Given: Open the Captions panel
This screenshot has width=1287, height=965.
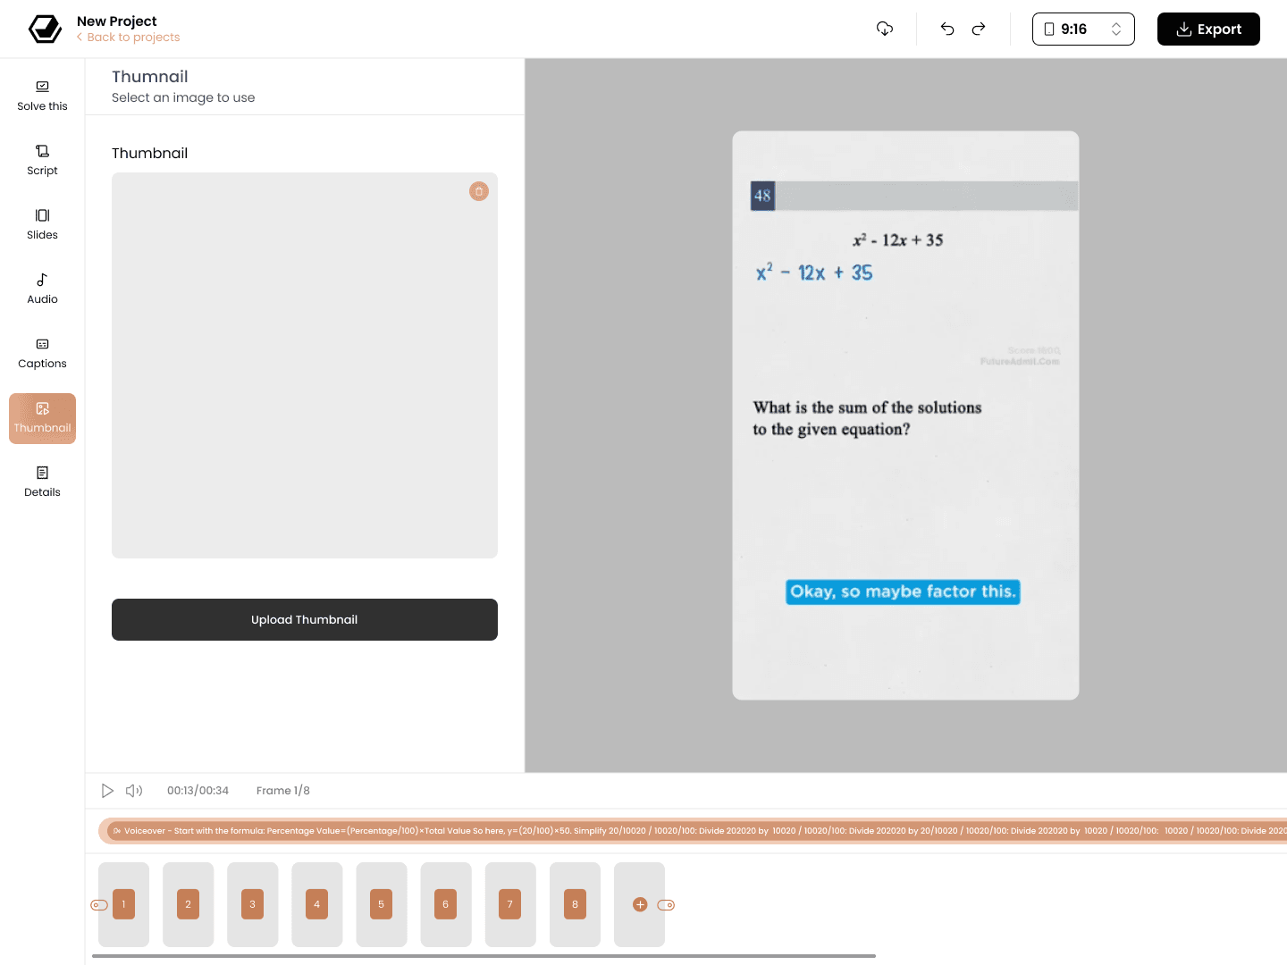Looking at the screenshot, I should (x=42, y=354).
